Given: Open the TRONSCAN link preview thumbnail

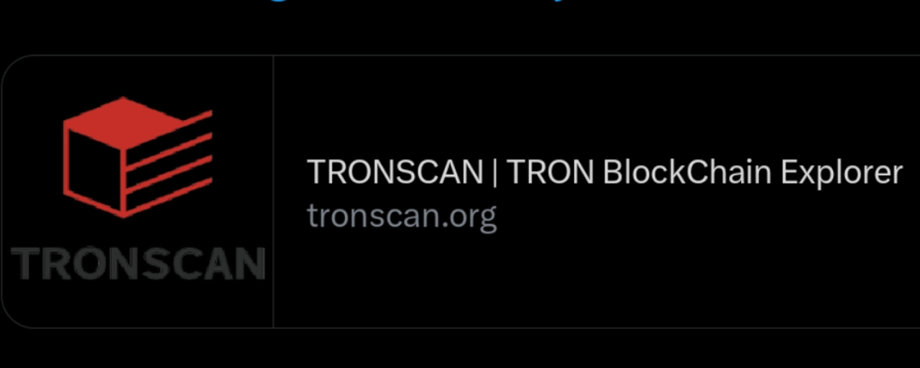Looking at the screenshot, I should [x=137, y=191].
